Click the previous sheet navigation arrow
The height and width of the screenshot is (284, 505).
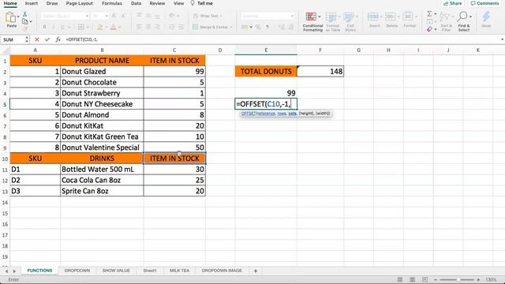[x=6, y=271]
